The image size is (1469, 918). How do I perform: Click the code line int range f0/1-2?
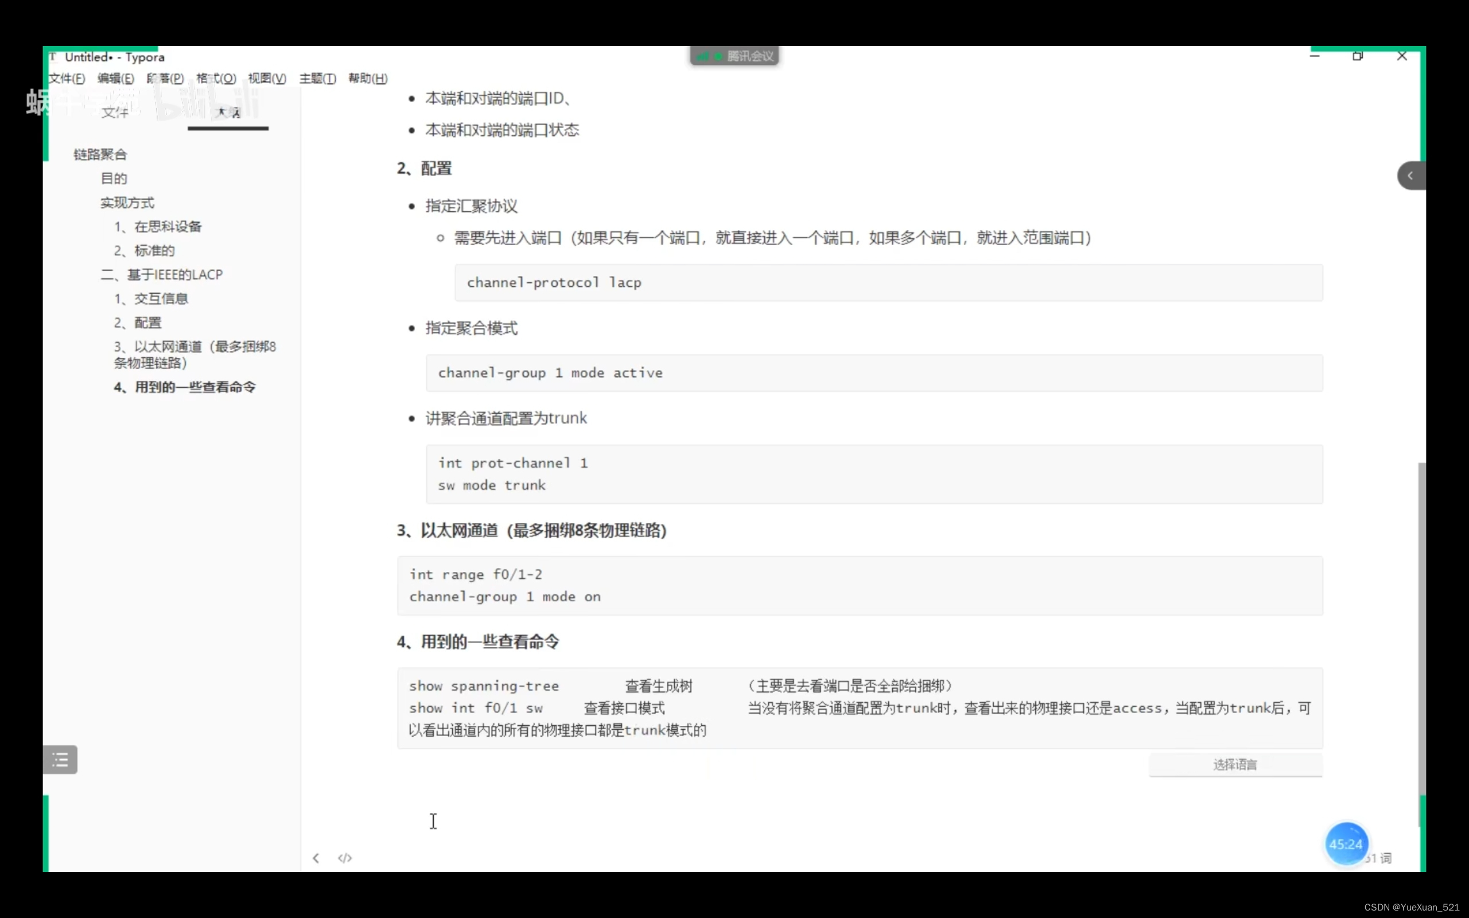[475, 574]
